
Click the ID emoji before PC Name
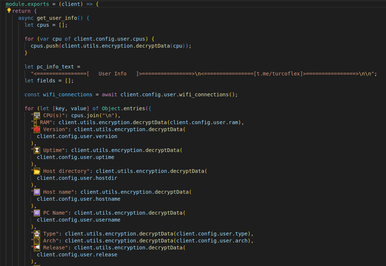click(37, 213)
